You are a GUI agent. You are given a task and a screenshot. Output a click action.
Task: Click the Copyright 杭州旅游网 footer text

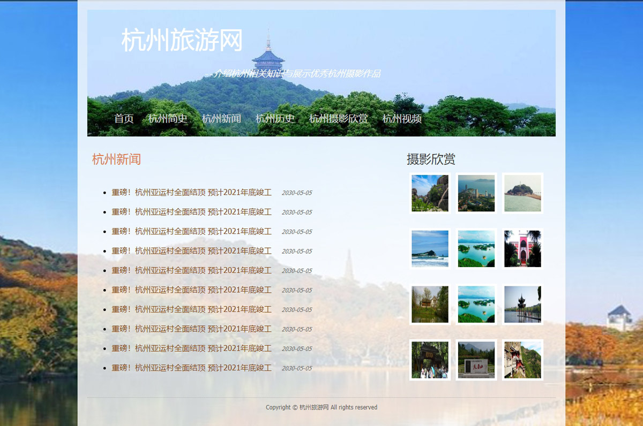(x=322, y=407)
